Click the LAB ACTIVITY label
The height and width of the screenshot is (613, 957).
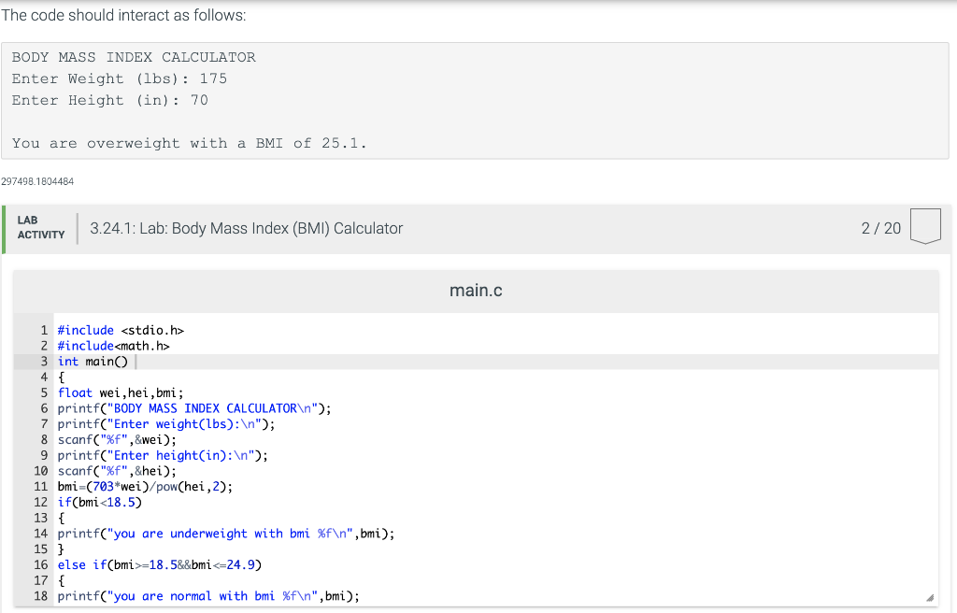(40, 228)
